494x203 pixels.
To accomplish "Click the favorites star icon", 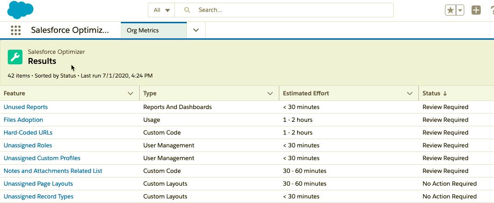I will coord(451,10).
